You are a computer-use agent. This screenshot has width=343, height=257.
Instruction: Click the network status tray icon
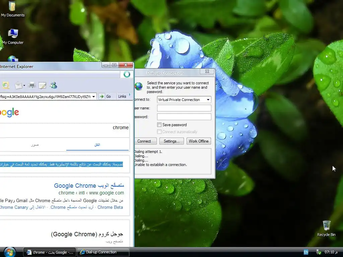(x=319, y=252)
